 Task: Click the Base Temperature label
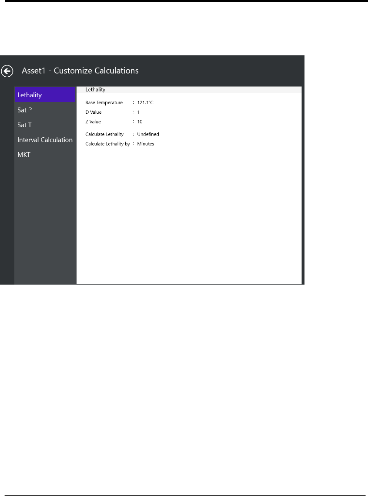pyautogui.click(x=104, y=102)
